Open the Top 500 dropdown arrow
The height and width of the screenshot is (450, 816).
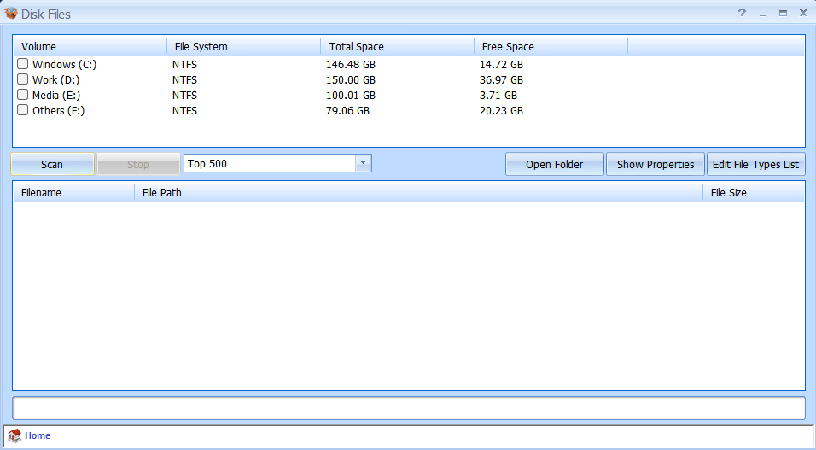tap(363, 163)
